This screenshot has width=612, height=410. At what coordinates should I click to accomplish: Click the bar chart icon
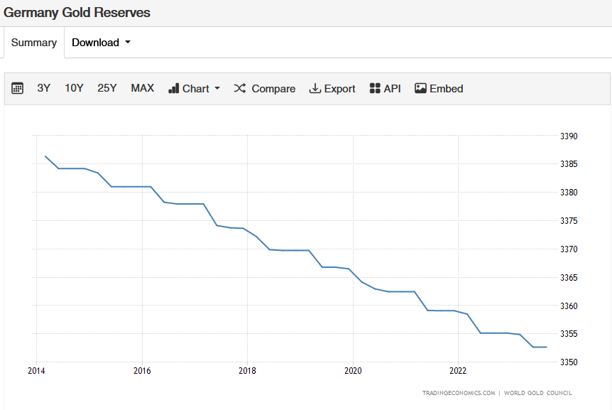pyautogui.click(x=173, y=89)
